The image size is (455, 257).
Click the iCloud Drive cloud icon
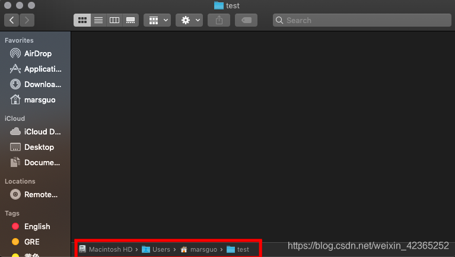[x=15, y=132]
